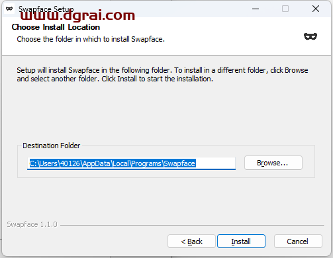Close the Swapface Setup dialog
333x258 pixels.
(x=316, y=9)
